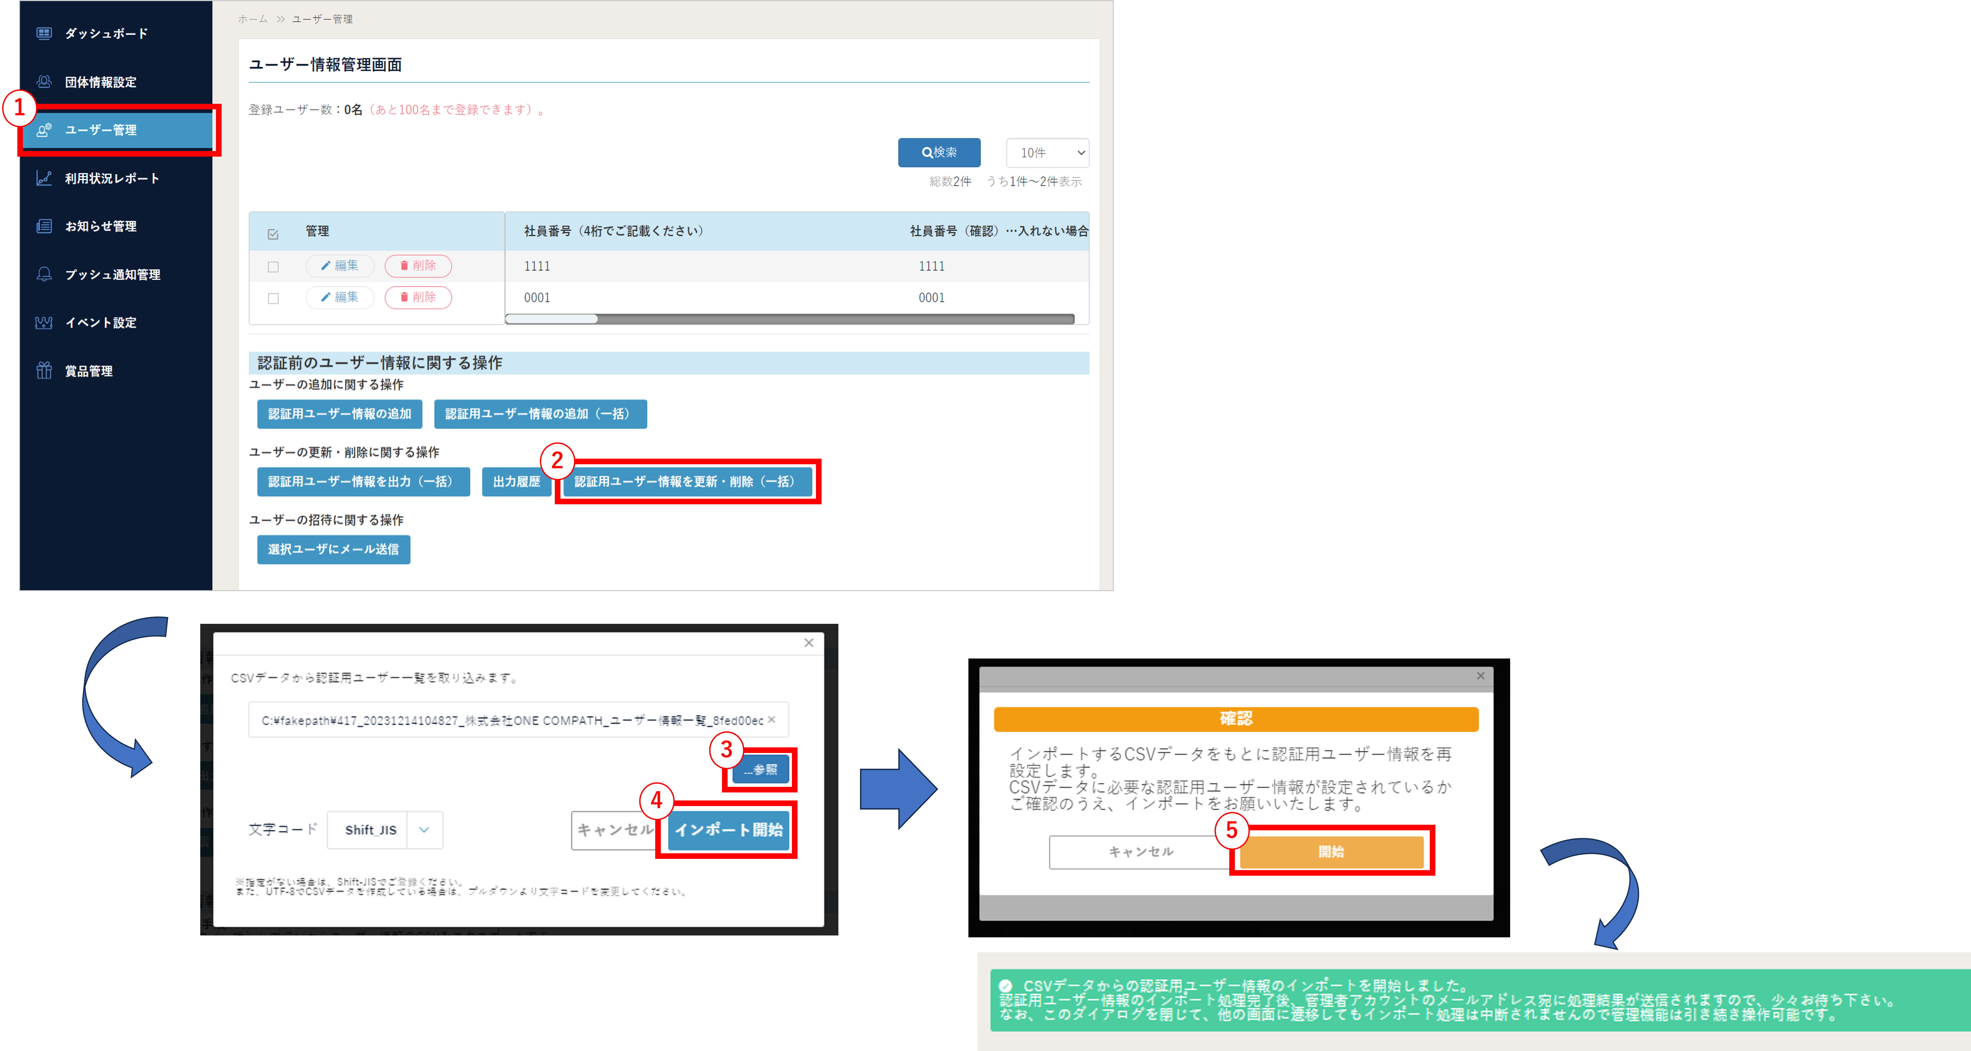Click the 賞品管理 gift box icon
Screen dimensions: 1971x1051
pyautogui.click(x=44, y=371)
